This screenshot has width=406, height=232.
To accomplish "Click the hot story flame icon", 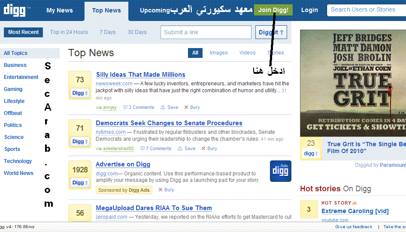I will click(354, 203).
